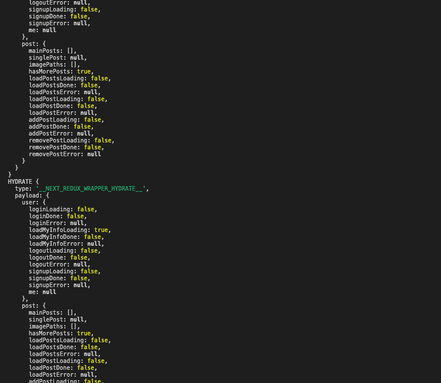Click the 'loadMyInfoError: null' line
The image size is (441, 383).
(67, 244)
